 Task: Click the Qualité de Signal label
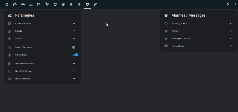23,71
